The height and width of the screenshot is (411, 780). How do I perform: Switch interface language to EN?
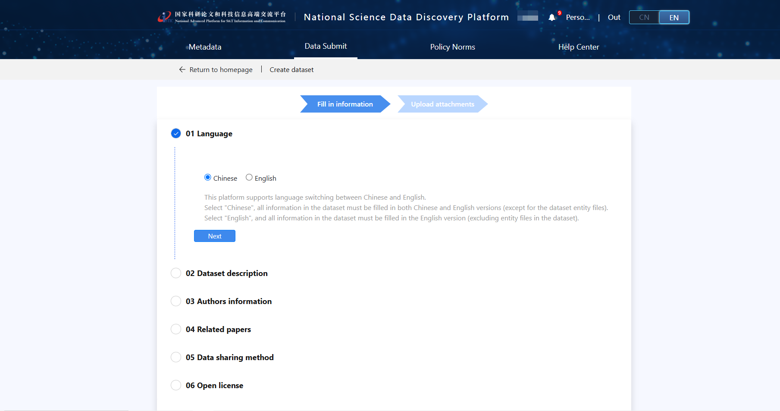(674, 17)
